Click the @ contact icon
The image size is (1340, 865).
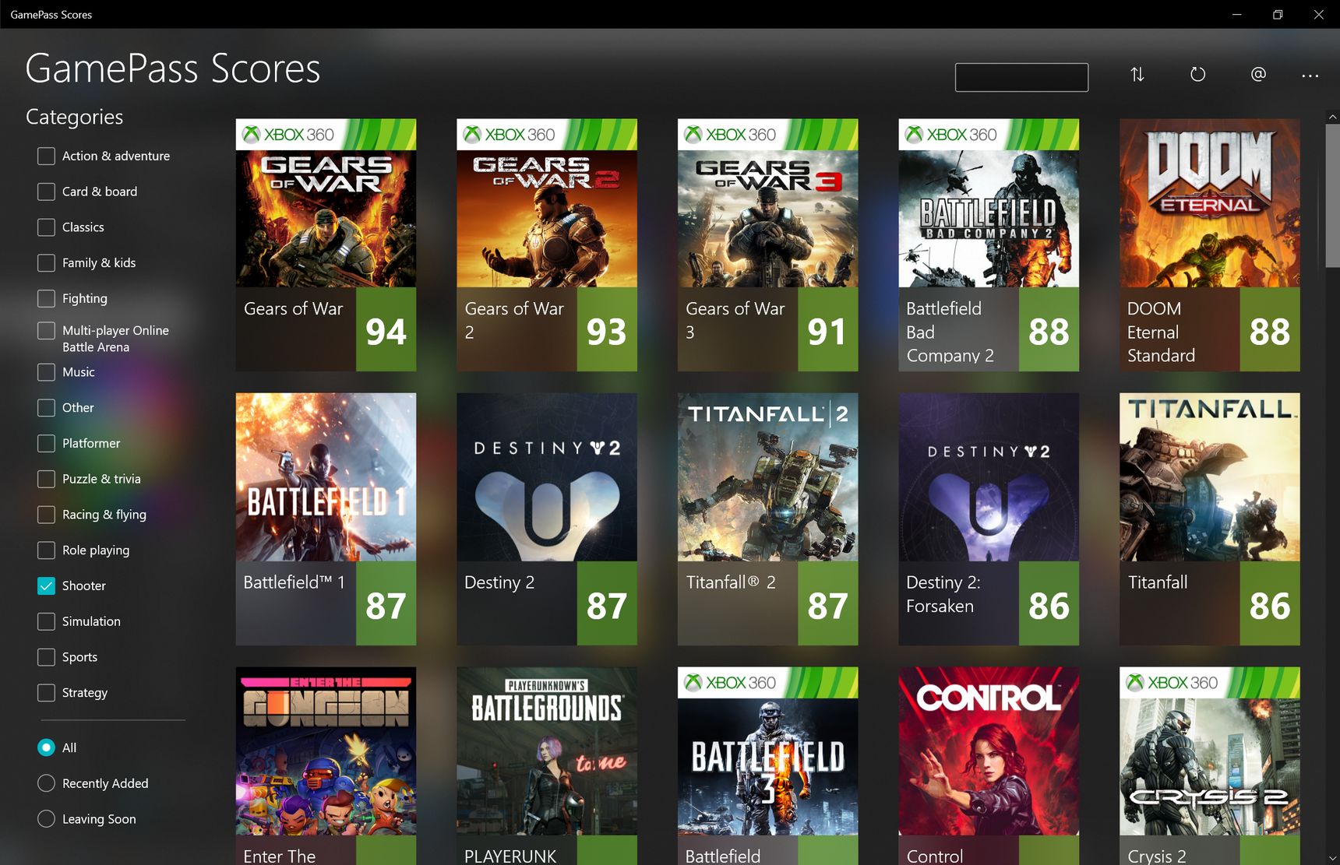tap(1258, 75)
